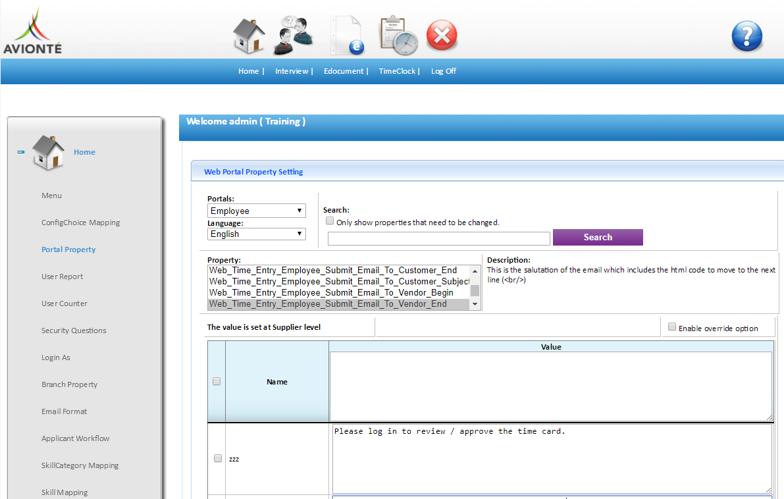Open Portal Property in sidebar
This screenshot has height=499, width=784.
[x=68, y=249]
